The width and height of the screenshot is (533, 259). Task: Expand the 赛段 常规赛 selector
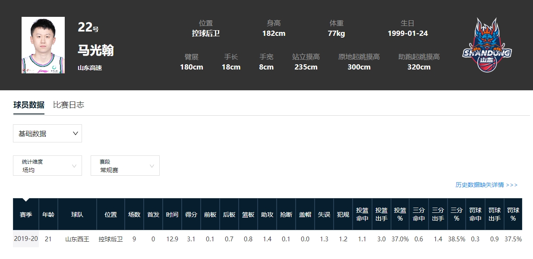click(125, 166)
